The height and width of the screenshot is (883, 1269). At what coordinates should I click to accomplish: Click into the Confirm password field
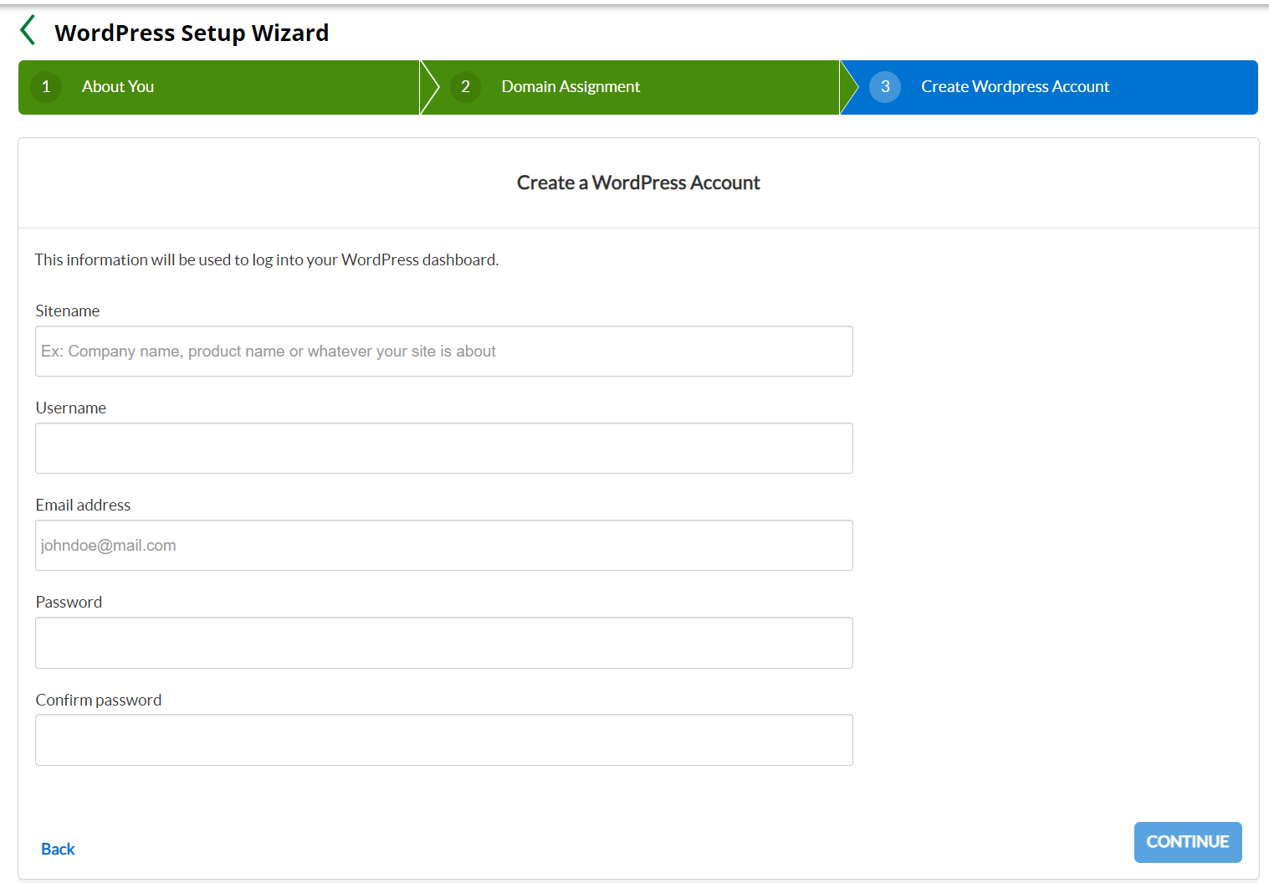(x=444, y=740)
